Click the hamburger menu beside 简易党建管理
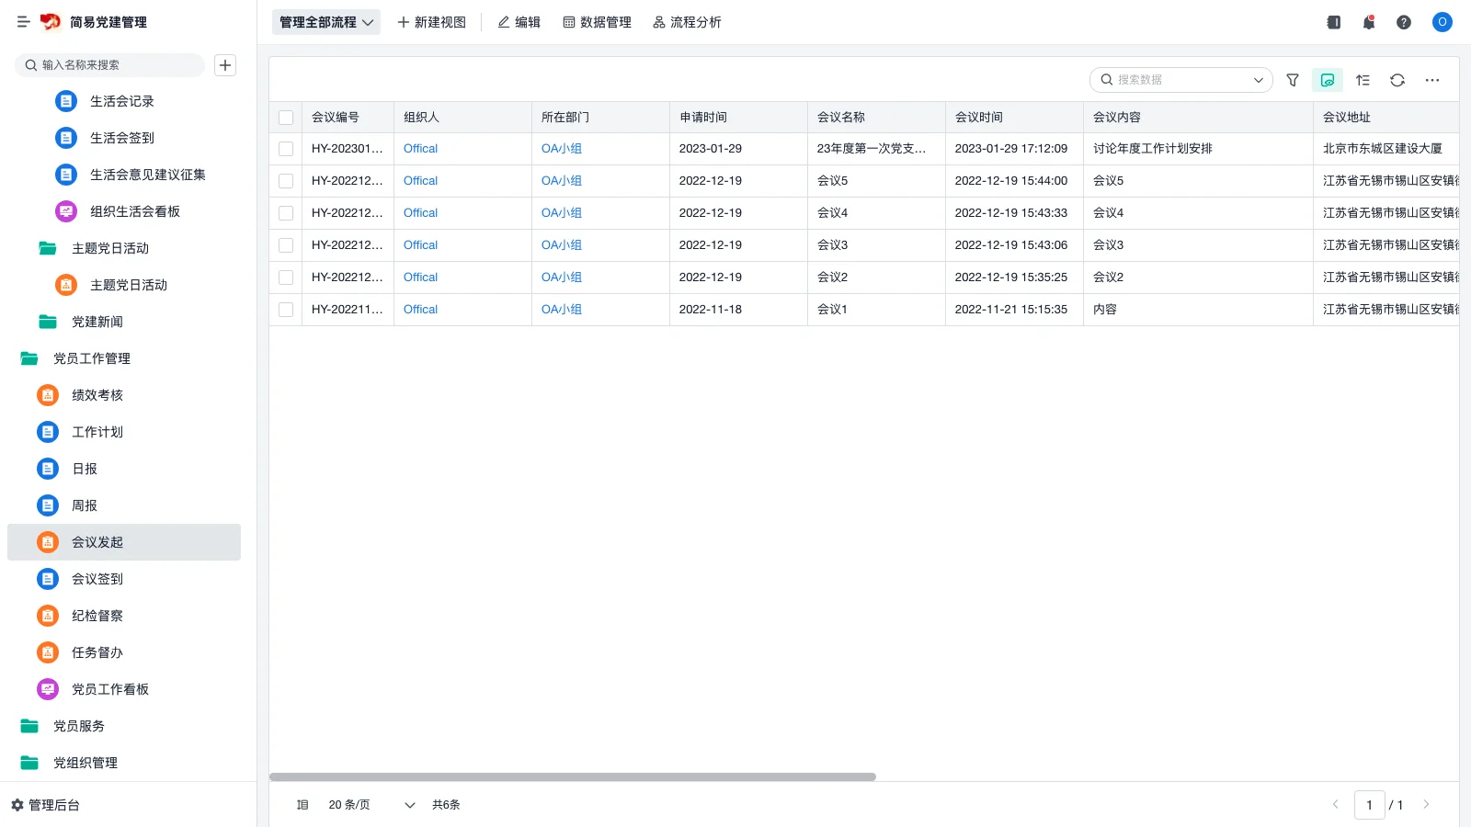Image resolution: width=1471 pixels, height=827 pixels. [24, 22]
